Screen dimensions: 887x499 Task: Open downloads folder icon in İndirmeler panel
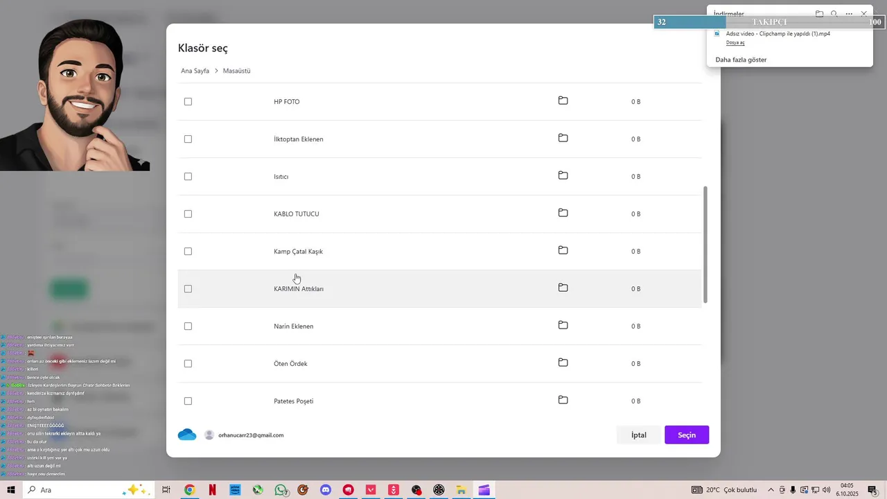pos(819,14)
